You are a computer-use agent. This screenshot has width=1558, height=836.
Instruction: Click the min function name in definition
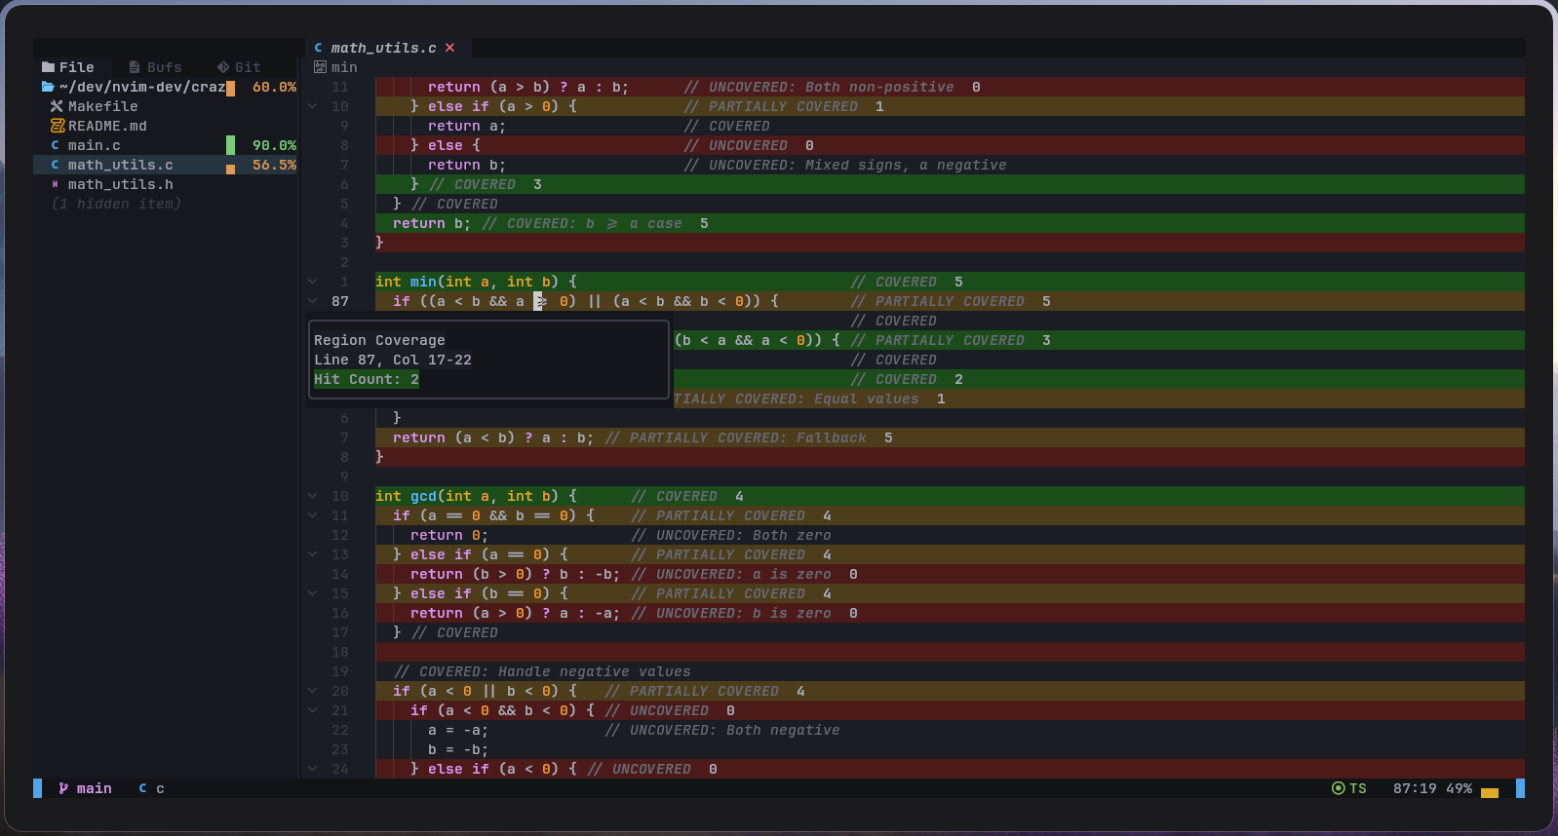coord(423,282)
